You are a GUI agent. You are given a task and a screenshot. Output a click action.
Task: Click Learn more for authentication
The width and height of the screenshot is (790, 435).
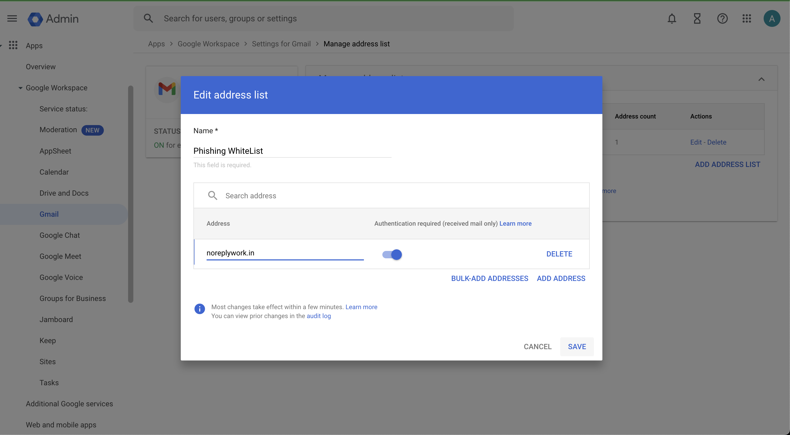tap(515, 223)
